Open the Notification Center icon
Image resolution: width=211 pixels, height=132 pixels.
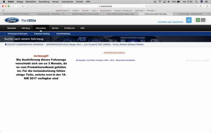coord(206,2)
